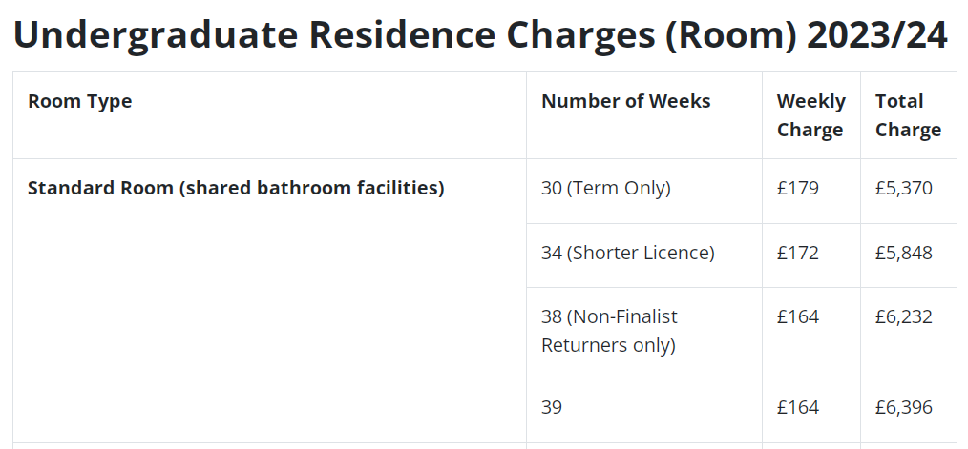
Task: Select the £6,396 total charge cell
Action: tap(903, 407)
